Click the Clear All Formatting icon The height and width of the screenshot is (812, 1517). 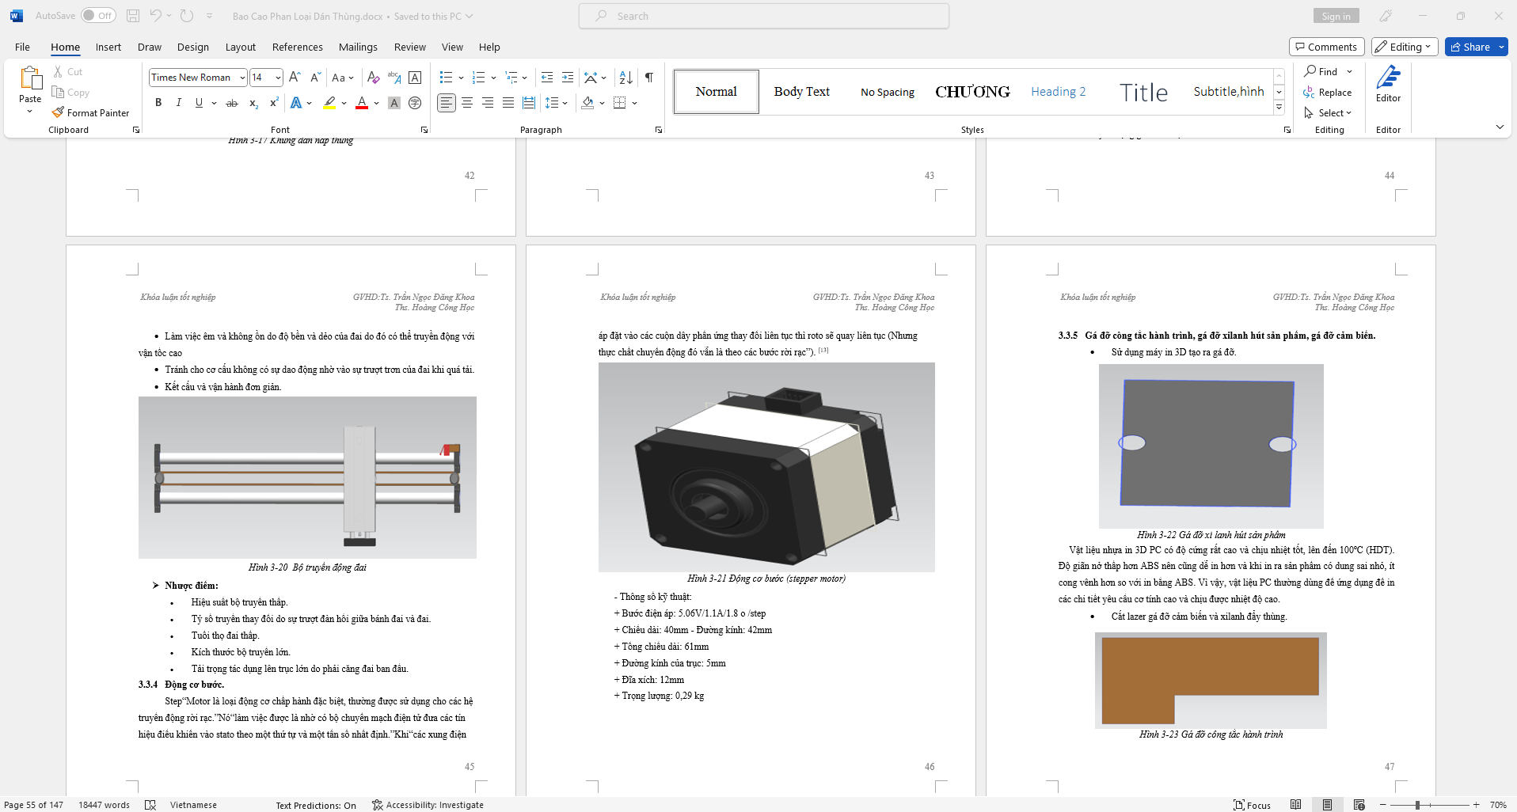tap(373, 78)
